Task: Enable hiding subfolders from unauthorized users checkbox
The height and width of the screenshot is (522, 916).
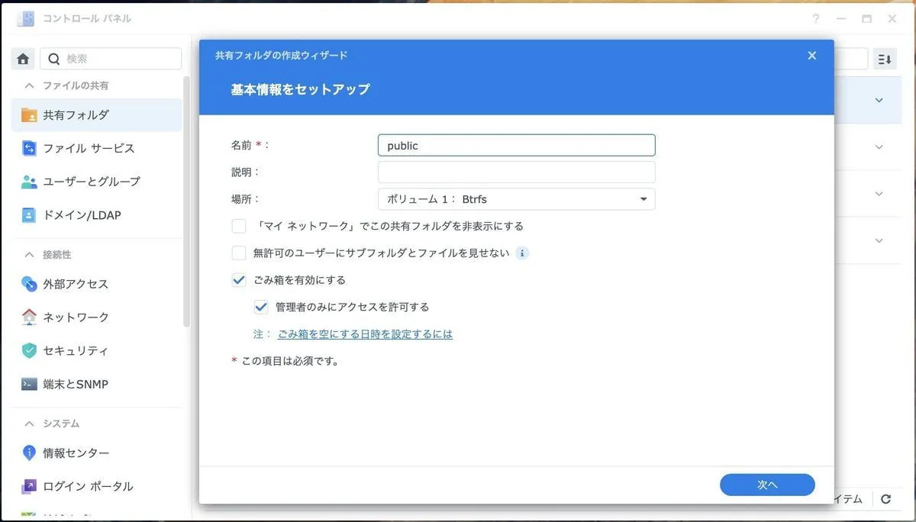Action: click(x=239, y=253)
